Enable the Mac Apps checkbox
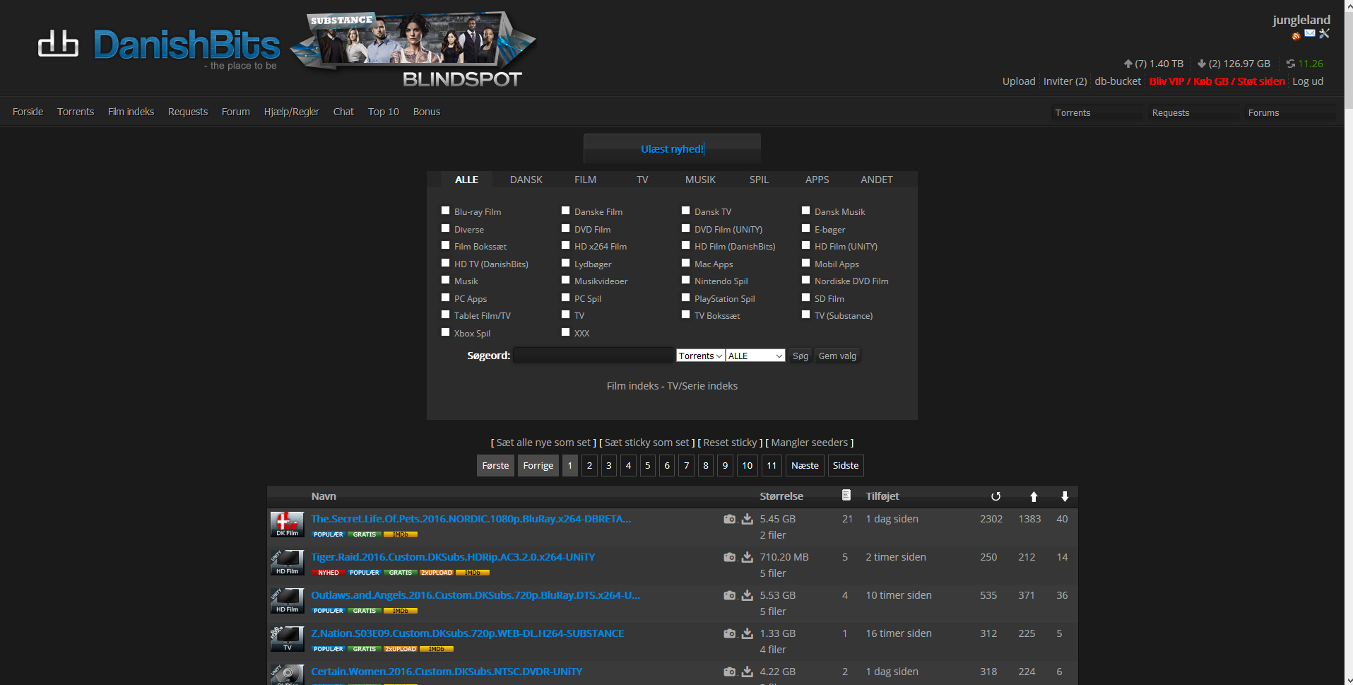Screen dimensions: 1353x685 coord(685,263)
